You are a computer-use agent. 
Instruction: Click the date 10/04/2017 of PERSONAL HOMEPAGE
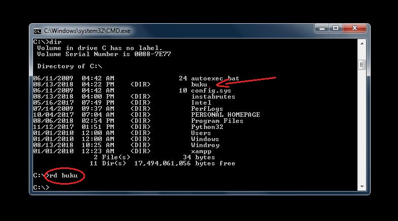(53, 115)
